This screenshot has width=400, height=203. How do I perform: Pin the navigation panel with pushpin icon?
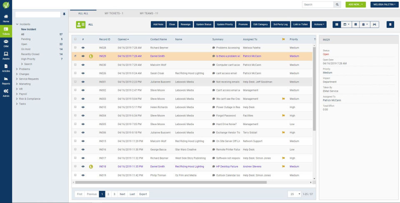coord(64,14)
